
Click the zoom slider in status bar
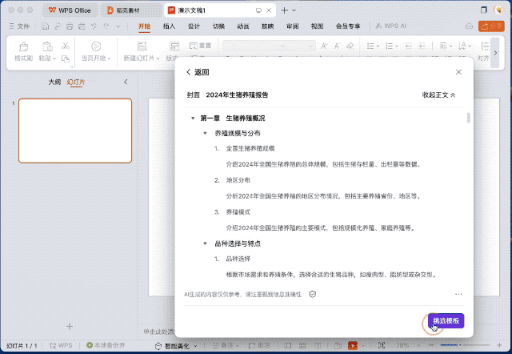[x=465, y=345]
